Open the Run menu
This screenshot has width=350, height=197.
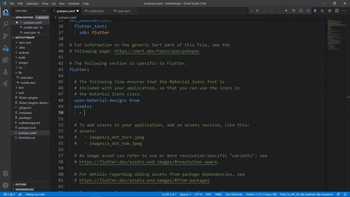click(x=62, y=3)
